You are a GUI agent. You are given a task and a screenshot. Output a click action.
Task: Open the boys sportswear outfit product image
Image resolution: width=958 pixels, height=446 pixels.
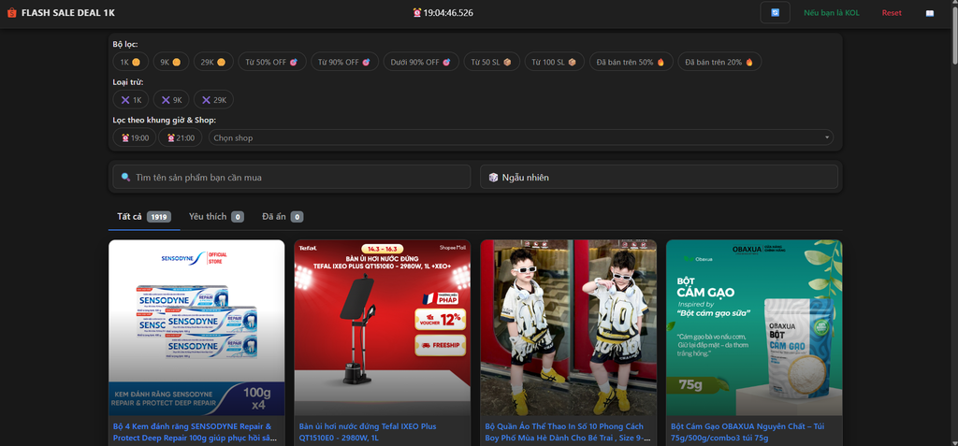tap(568, 327)
